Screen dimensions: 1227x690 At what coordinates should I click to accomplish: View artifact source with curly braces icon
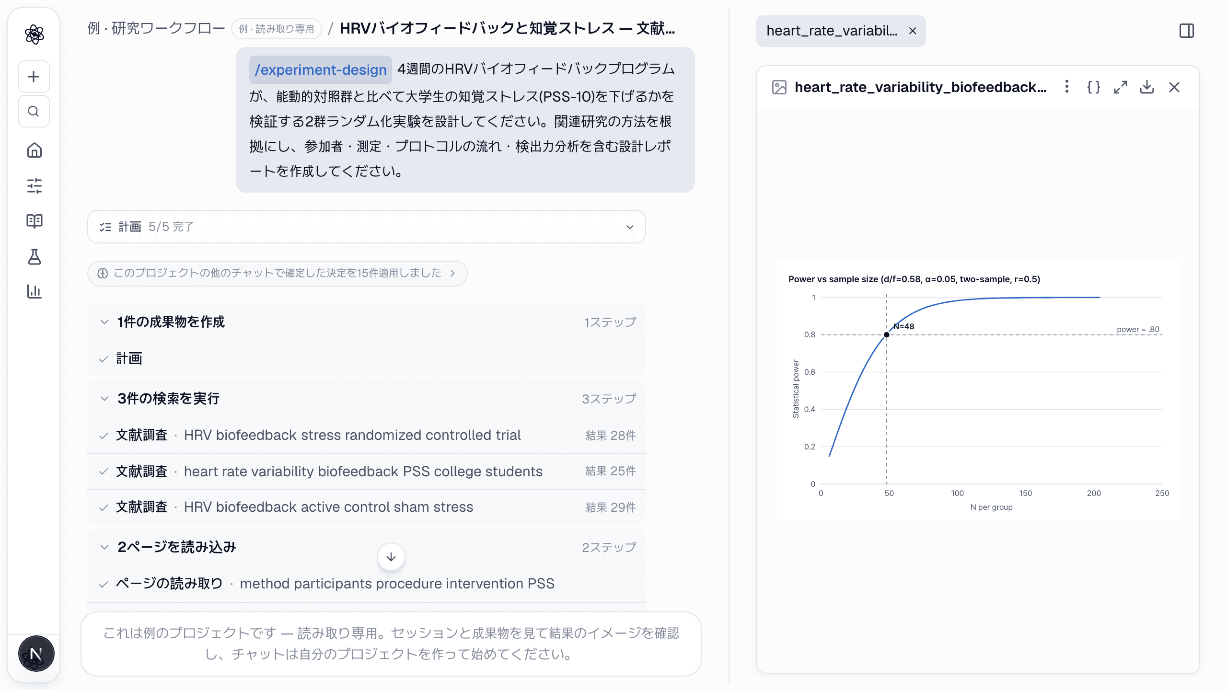point(1093,87)
